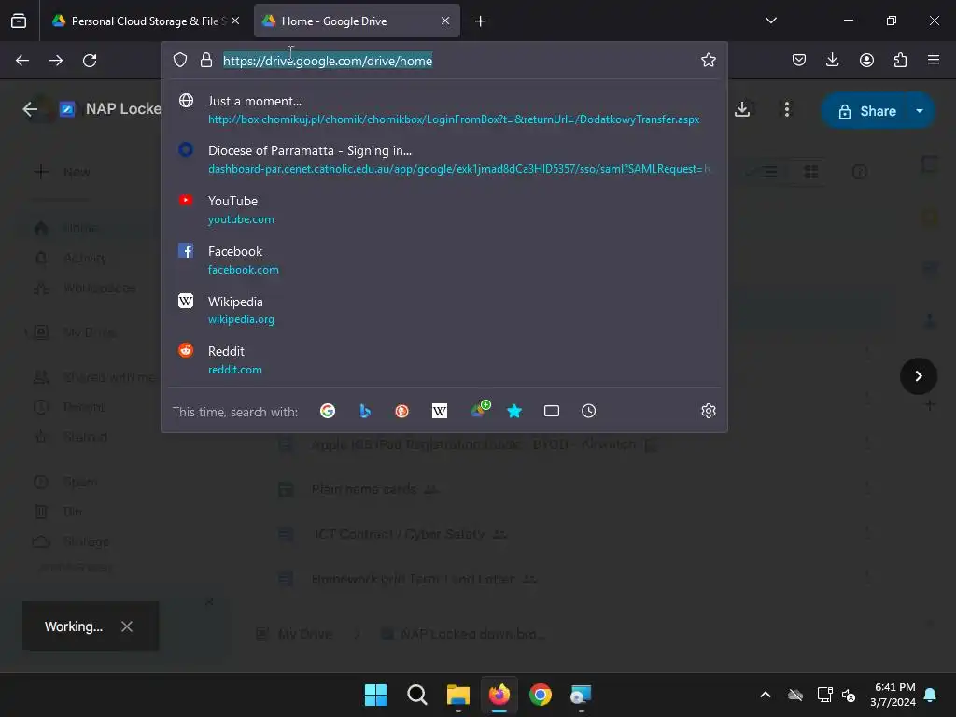This screenshot has height=717, width=956.
Task: Search bookmarks with star icon
Action: pyautogui.click(x=514, y=411)
